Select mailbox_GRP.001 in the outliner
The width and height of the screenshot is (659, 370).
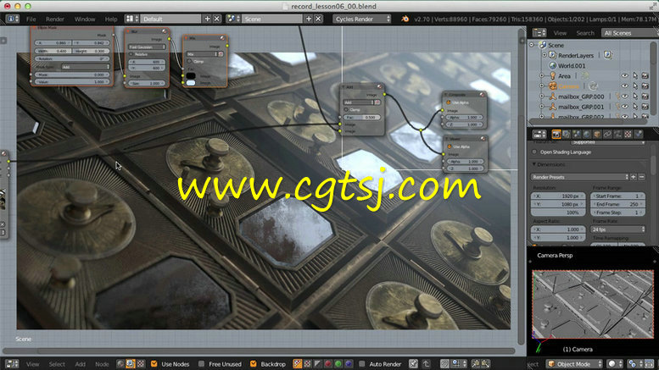pyautogui.click(x=581, y=107)
